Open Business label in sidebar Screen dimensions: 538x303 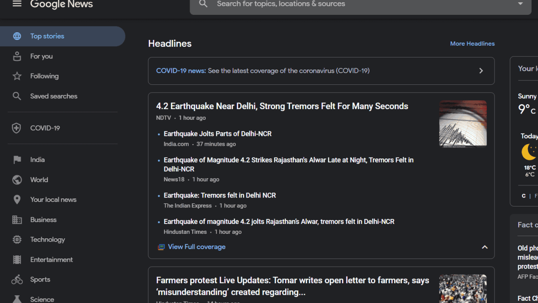[x=43, y=220]
